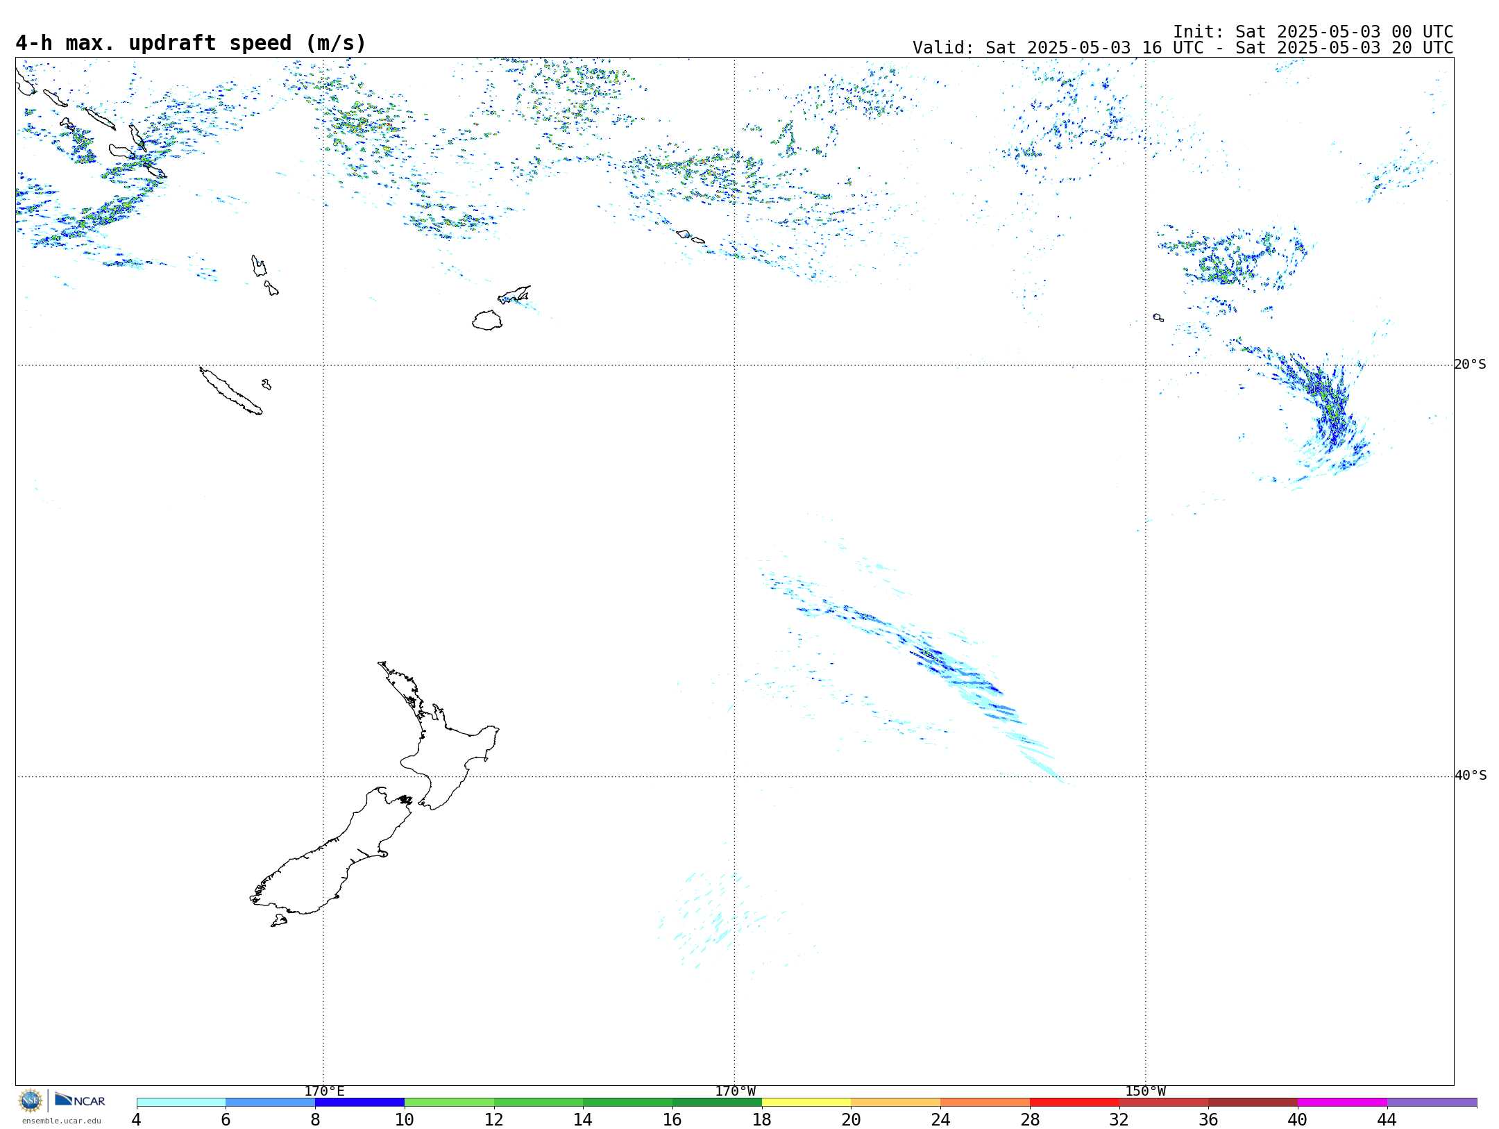The width and height of the screenshot is (1499, 1129).
Task: Click the New Caledonia island outline
Action: [230, 391]
